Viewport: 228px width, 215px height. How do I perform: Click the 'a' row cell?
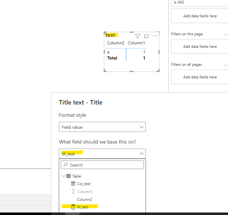coord(108,52)
